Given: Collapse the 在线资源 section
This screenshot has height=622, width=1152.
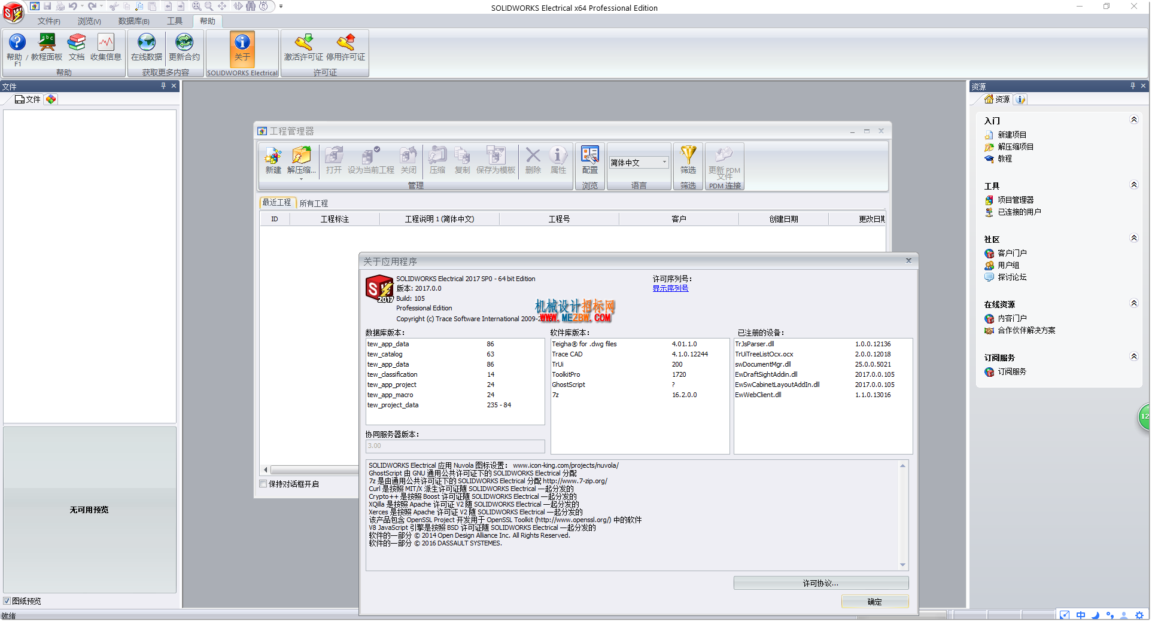Looking at the screenshot, I should tap(1133, 303).
